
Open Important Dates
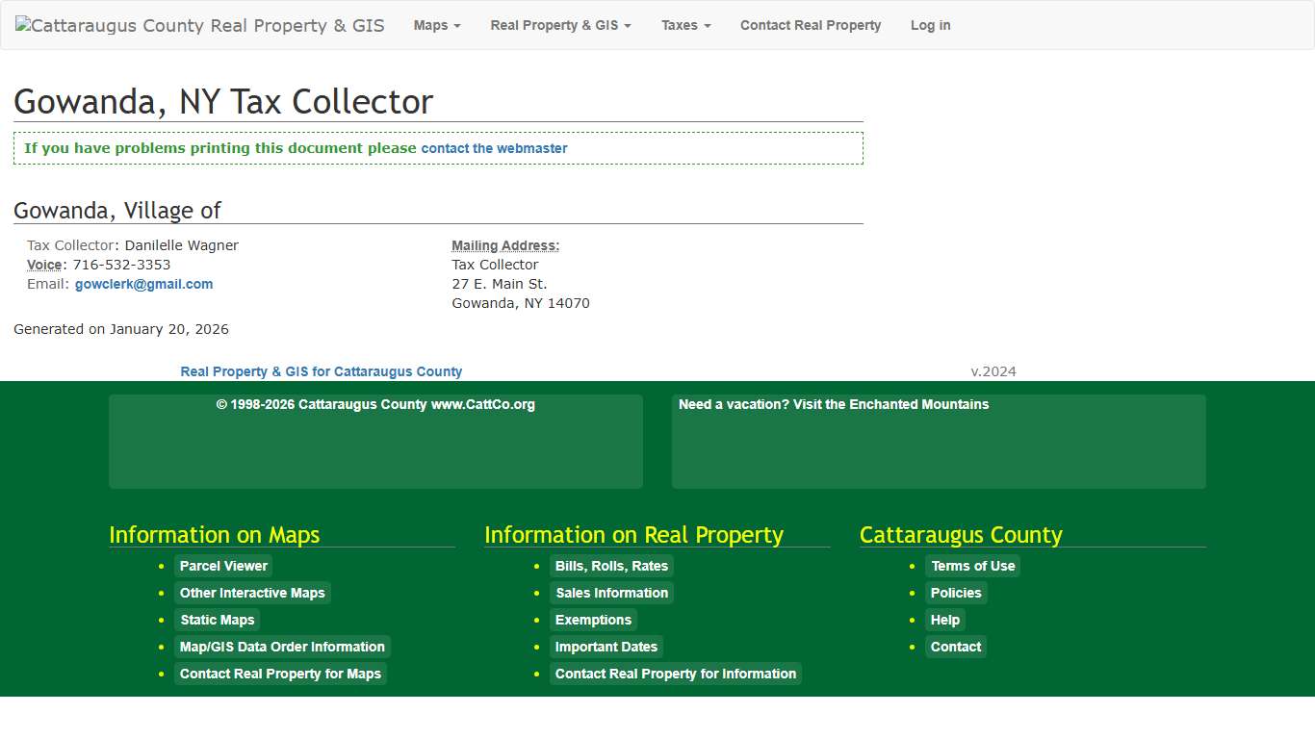point(606,647)
